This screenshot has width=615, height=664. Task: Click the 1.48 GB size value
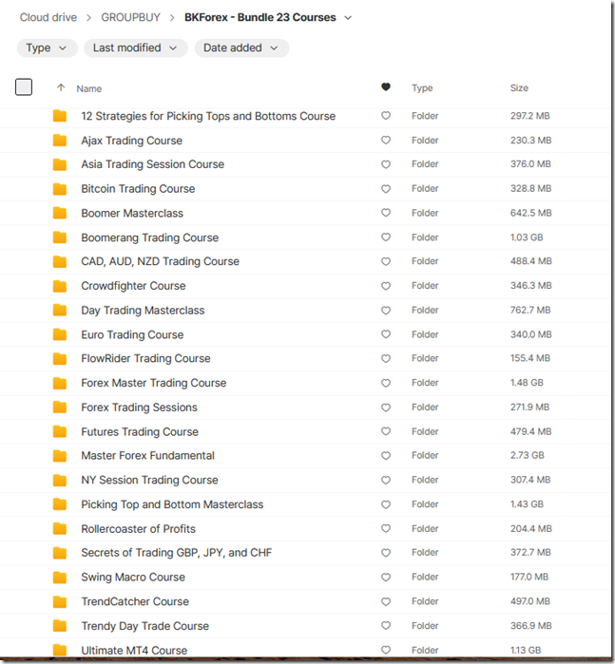tap(527, 383)
